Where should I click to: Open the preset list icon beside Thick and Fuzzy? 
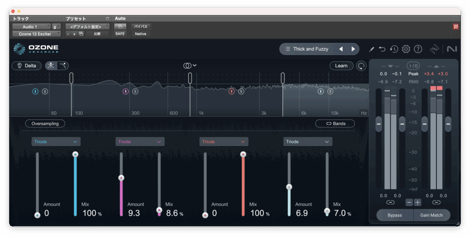click(287, 49)
